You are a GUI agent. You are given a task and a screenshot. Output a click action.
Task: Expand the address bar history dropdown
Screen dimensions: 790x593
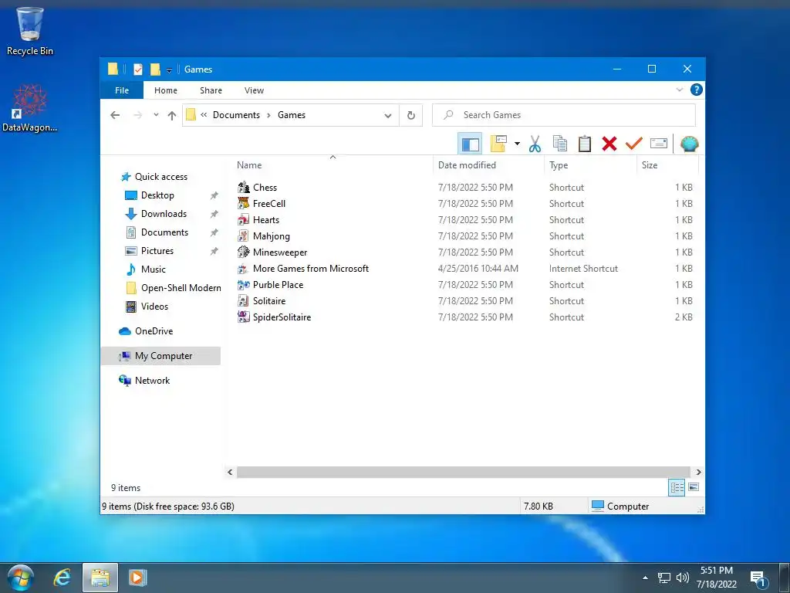pyautogui.click(x=387, y=116)
